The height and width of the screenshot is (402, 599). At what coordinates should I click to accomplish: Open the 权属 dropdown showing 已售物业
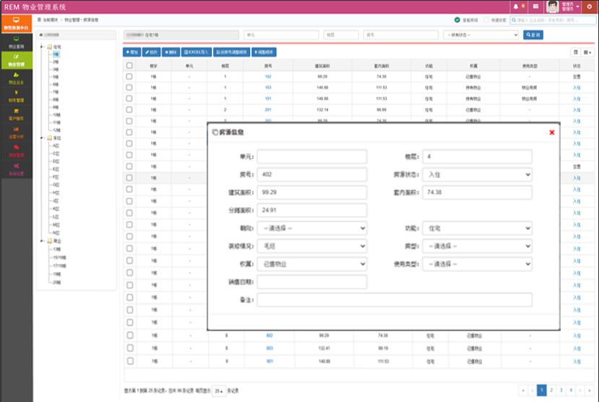tap(312, 264)
